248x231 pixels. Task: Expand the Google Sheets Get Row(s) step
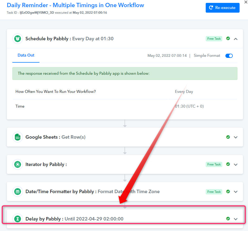236,137
